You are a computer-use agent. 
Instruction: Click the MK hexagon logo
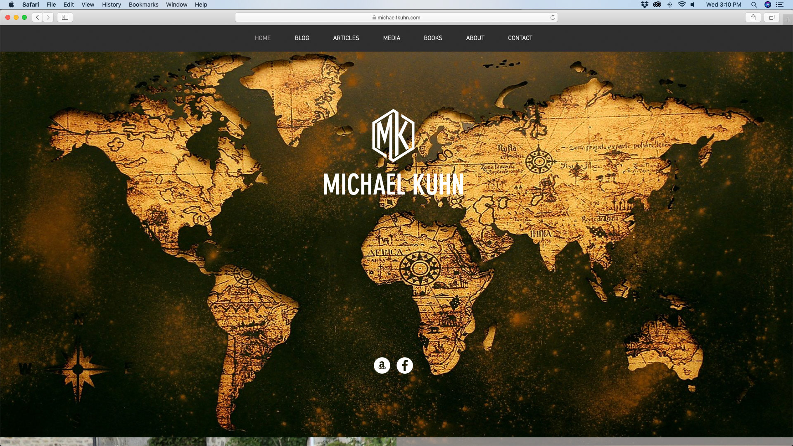coord(393,136)
